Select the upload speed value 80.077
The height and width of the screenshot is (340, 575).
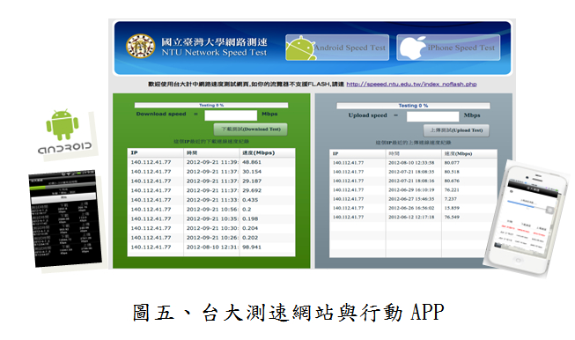tap(452, 163)
